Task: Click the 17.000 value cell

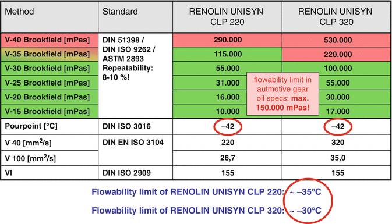Action: (338, 111)
